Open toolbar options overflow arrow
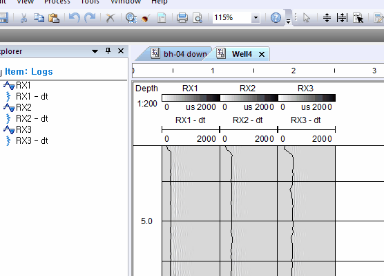 [289, 21]
